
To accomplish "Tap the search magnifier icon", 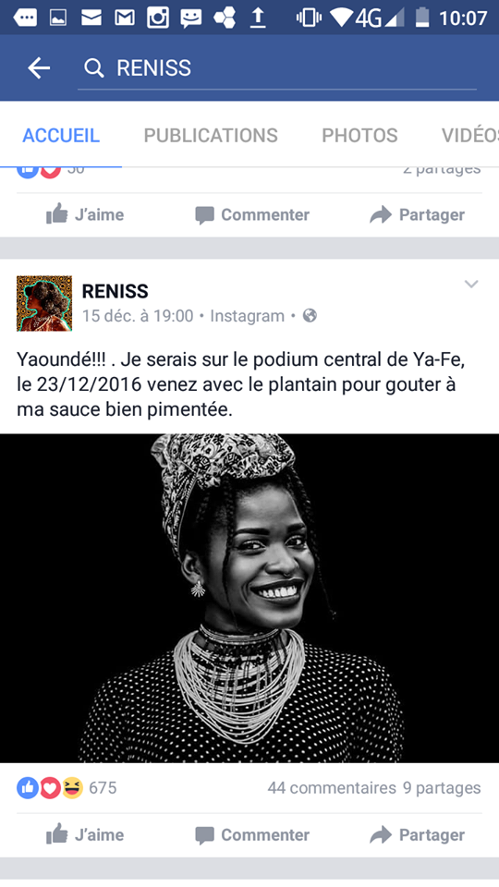I will (x=93, y=68).
